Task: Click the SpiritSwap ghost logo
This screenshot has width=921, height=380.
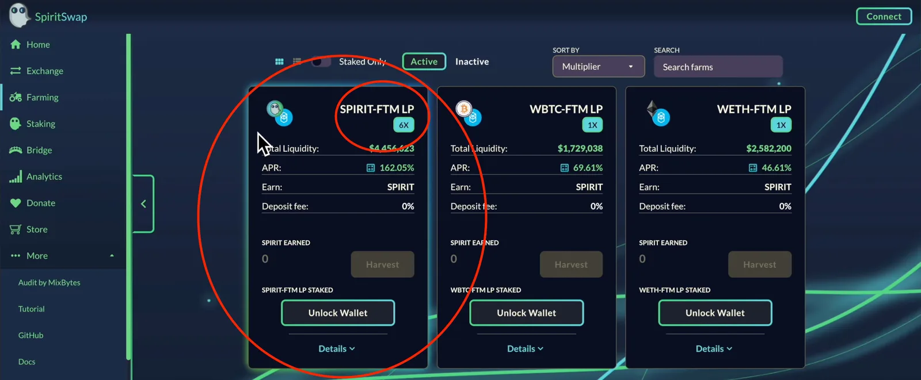Action: point(20,15)
